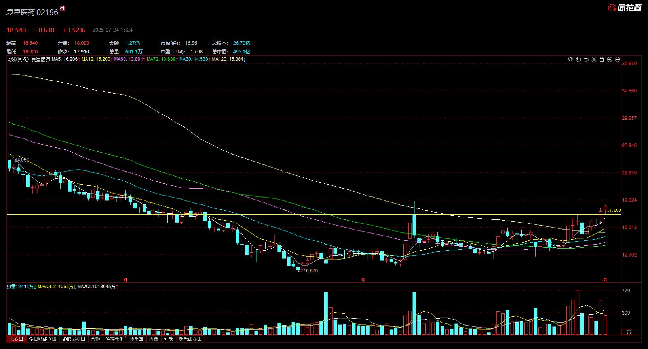Switch to 多周期成交量 tab
648x349 pixels.
coord(42,339)
